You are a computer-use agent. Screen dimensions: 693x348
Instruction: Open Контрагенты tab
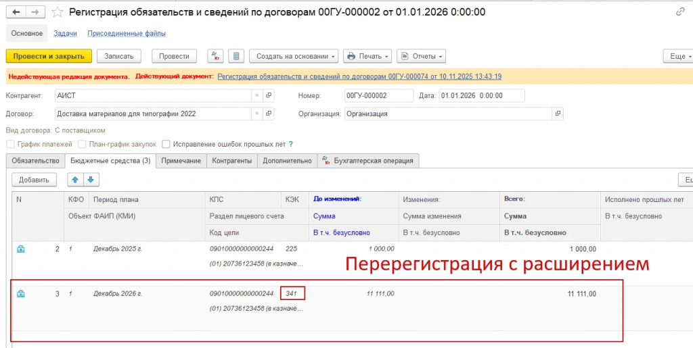tap(232, 161)
